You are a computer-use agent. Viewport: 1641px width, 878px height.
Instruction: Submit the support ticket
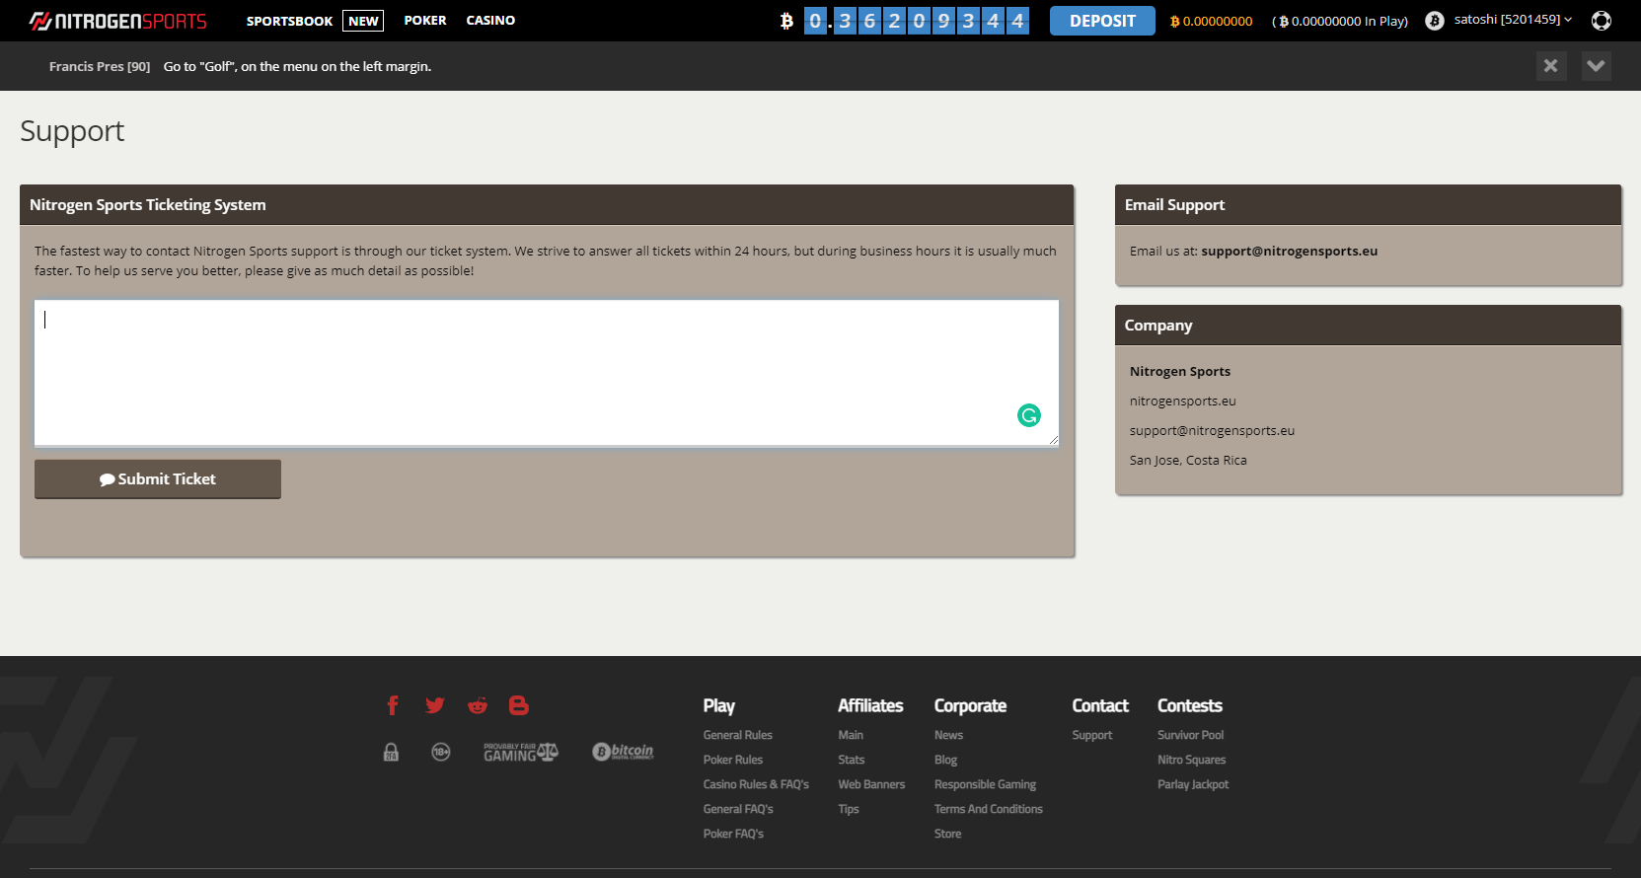point(158,478)
